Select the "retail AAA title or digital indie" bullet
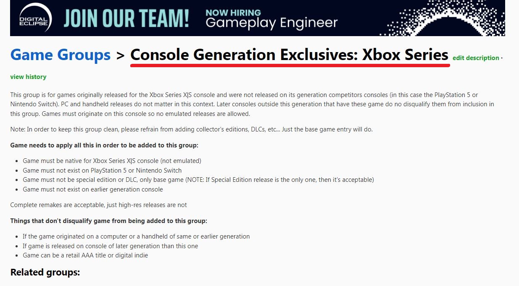519x286 pixels. tap(85, 255)
